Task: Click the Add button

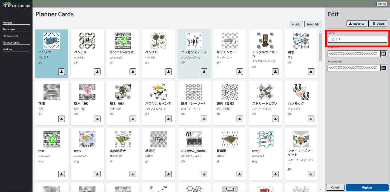Action: click(x=296, y=24)
